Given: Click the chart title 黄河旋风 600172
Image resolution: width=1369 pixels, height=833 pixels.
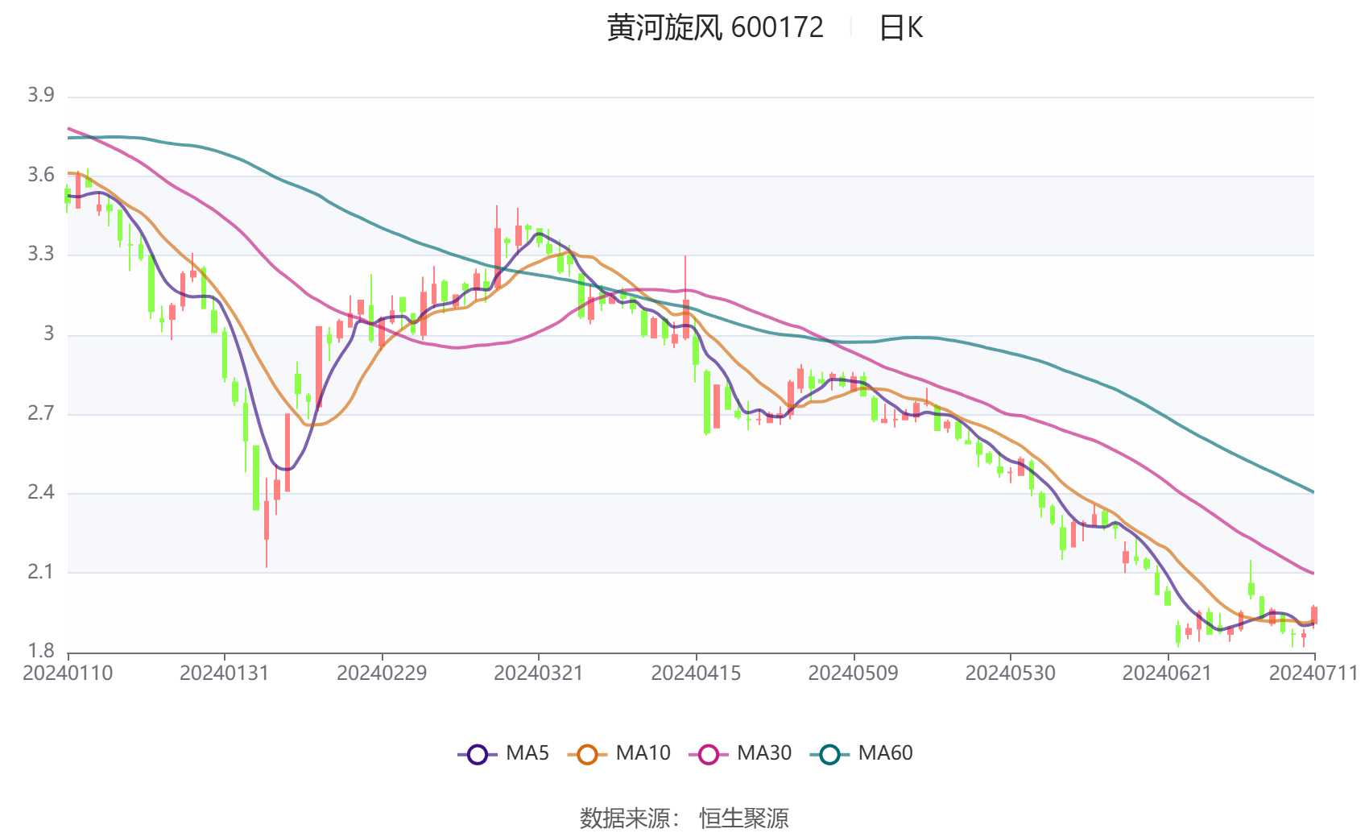Looking at the screenshot, I should click(x=715, y=28).
